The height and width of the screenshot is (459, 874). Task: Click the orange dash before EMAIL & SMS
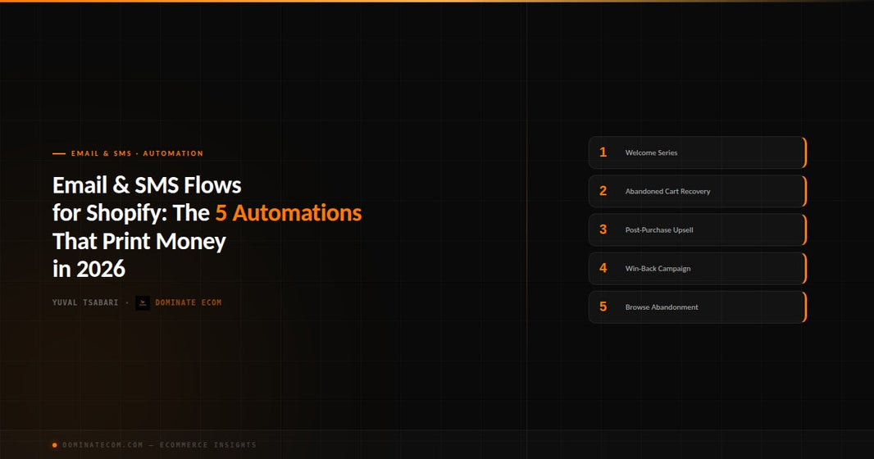(x=59, y=153)
